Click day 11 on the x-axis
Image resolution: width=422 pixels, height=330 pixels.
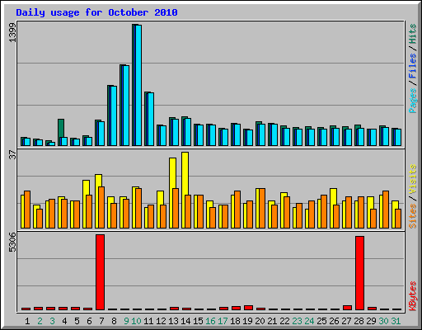[x=148, y=321]
